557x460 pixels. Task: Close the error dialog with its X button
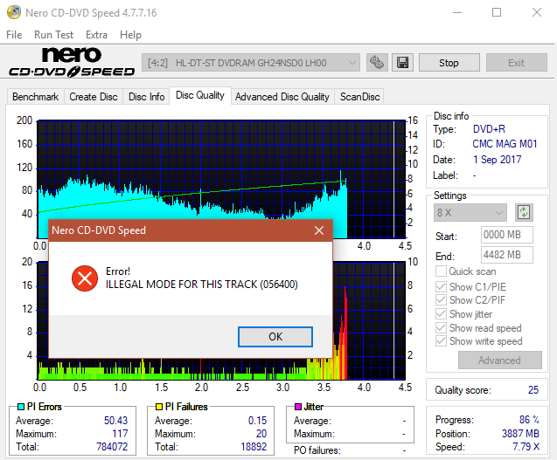coord(319,230)
